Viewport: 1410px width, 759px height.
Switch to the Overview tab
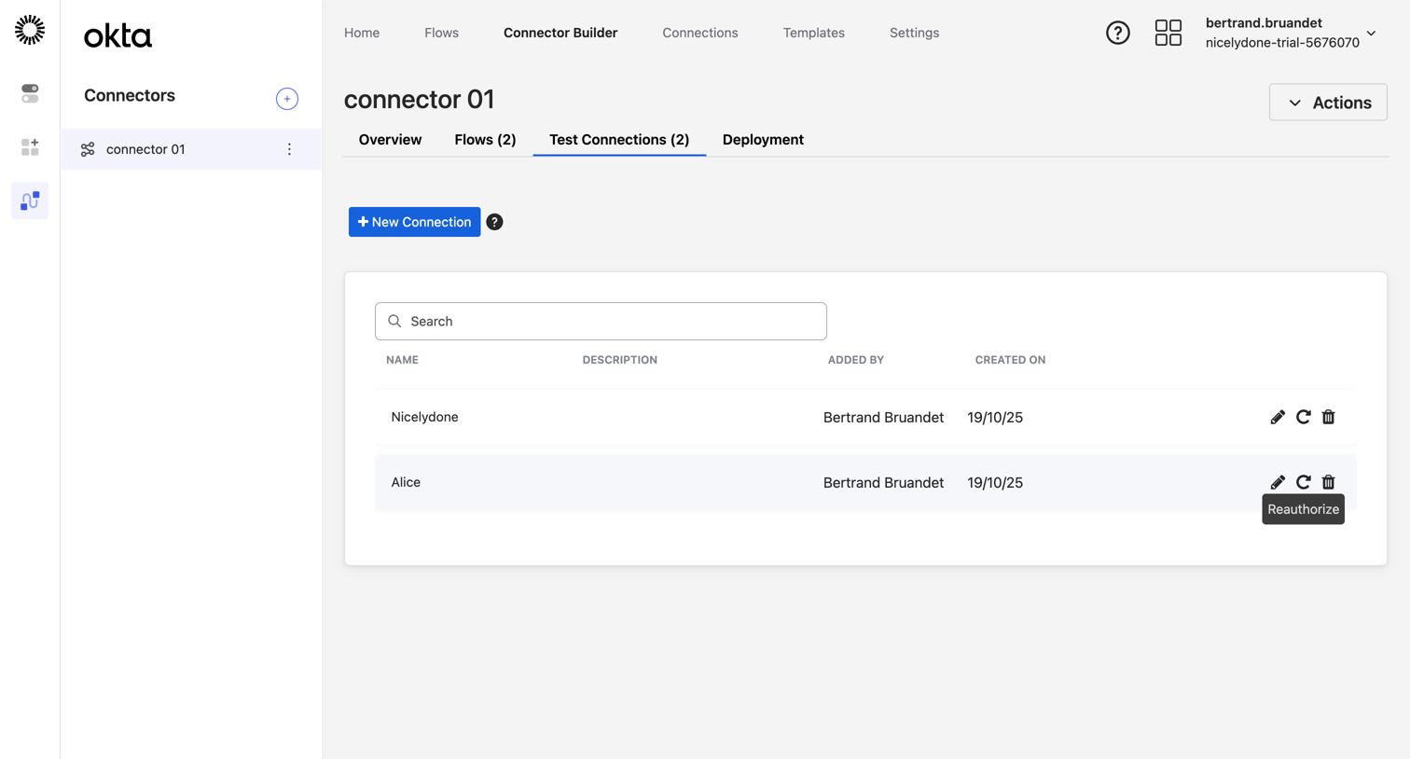(x=390, y=140)
